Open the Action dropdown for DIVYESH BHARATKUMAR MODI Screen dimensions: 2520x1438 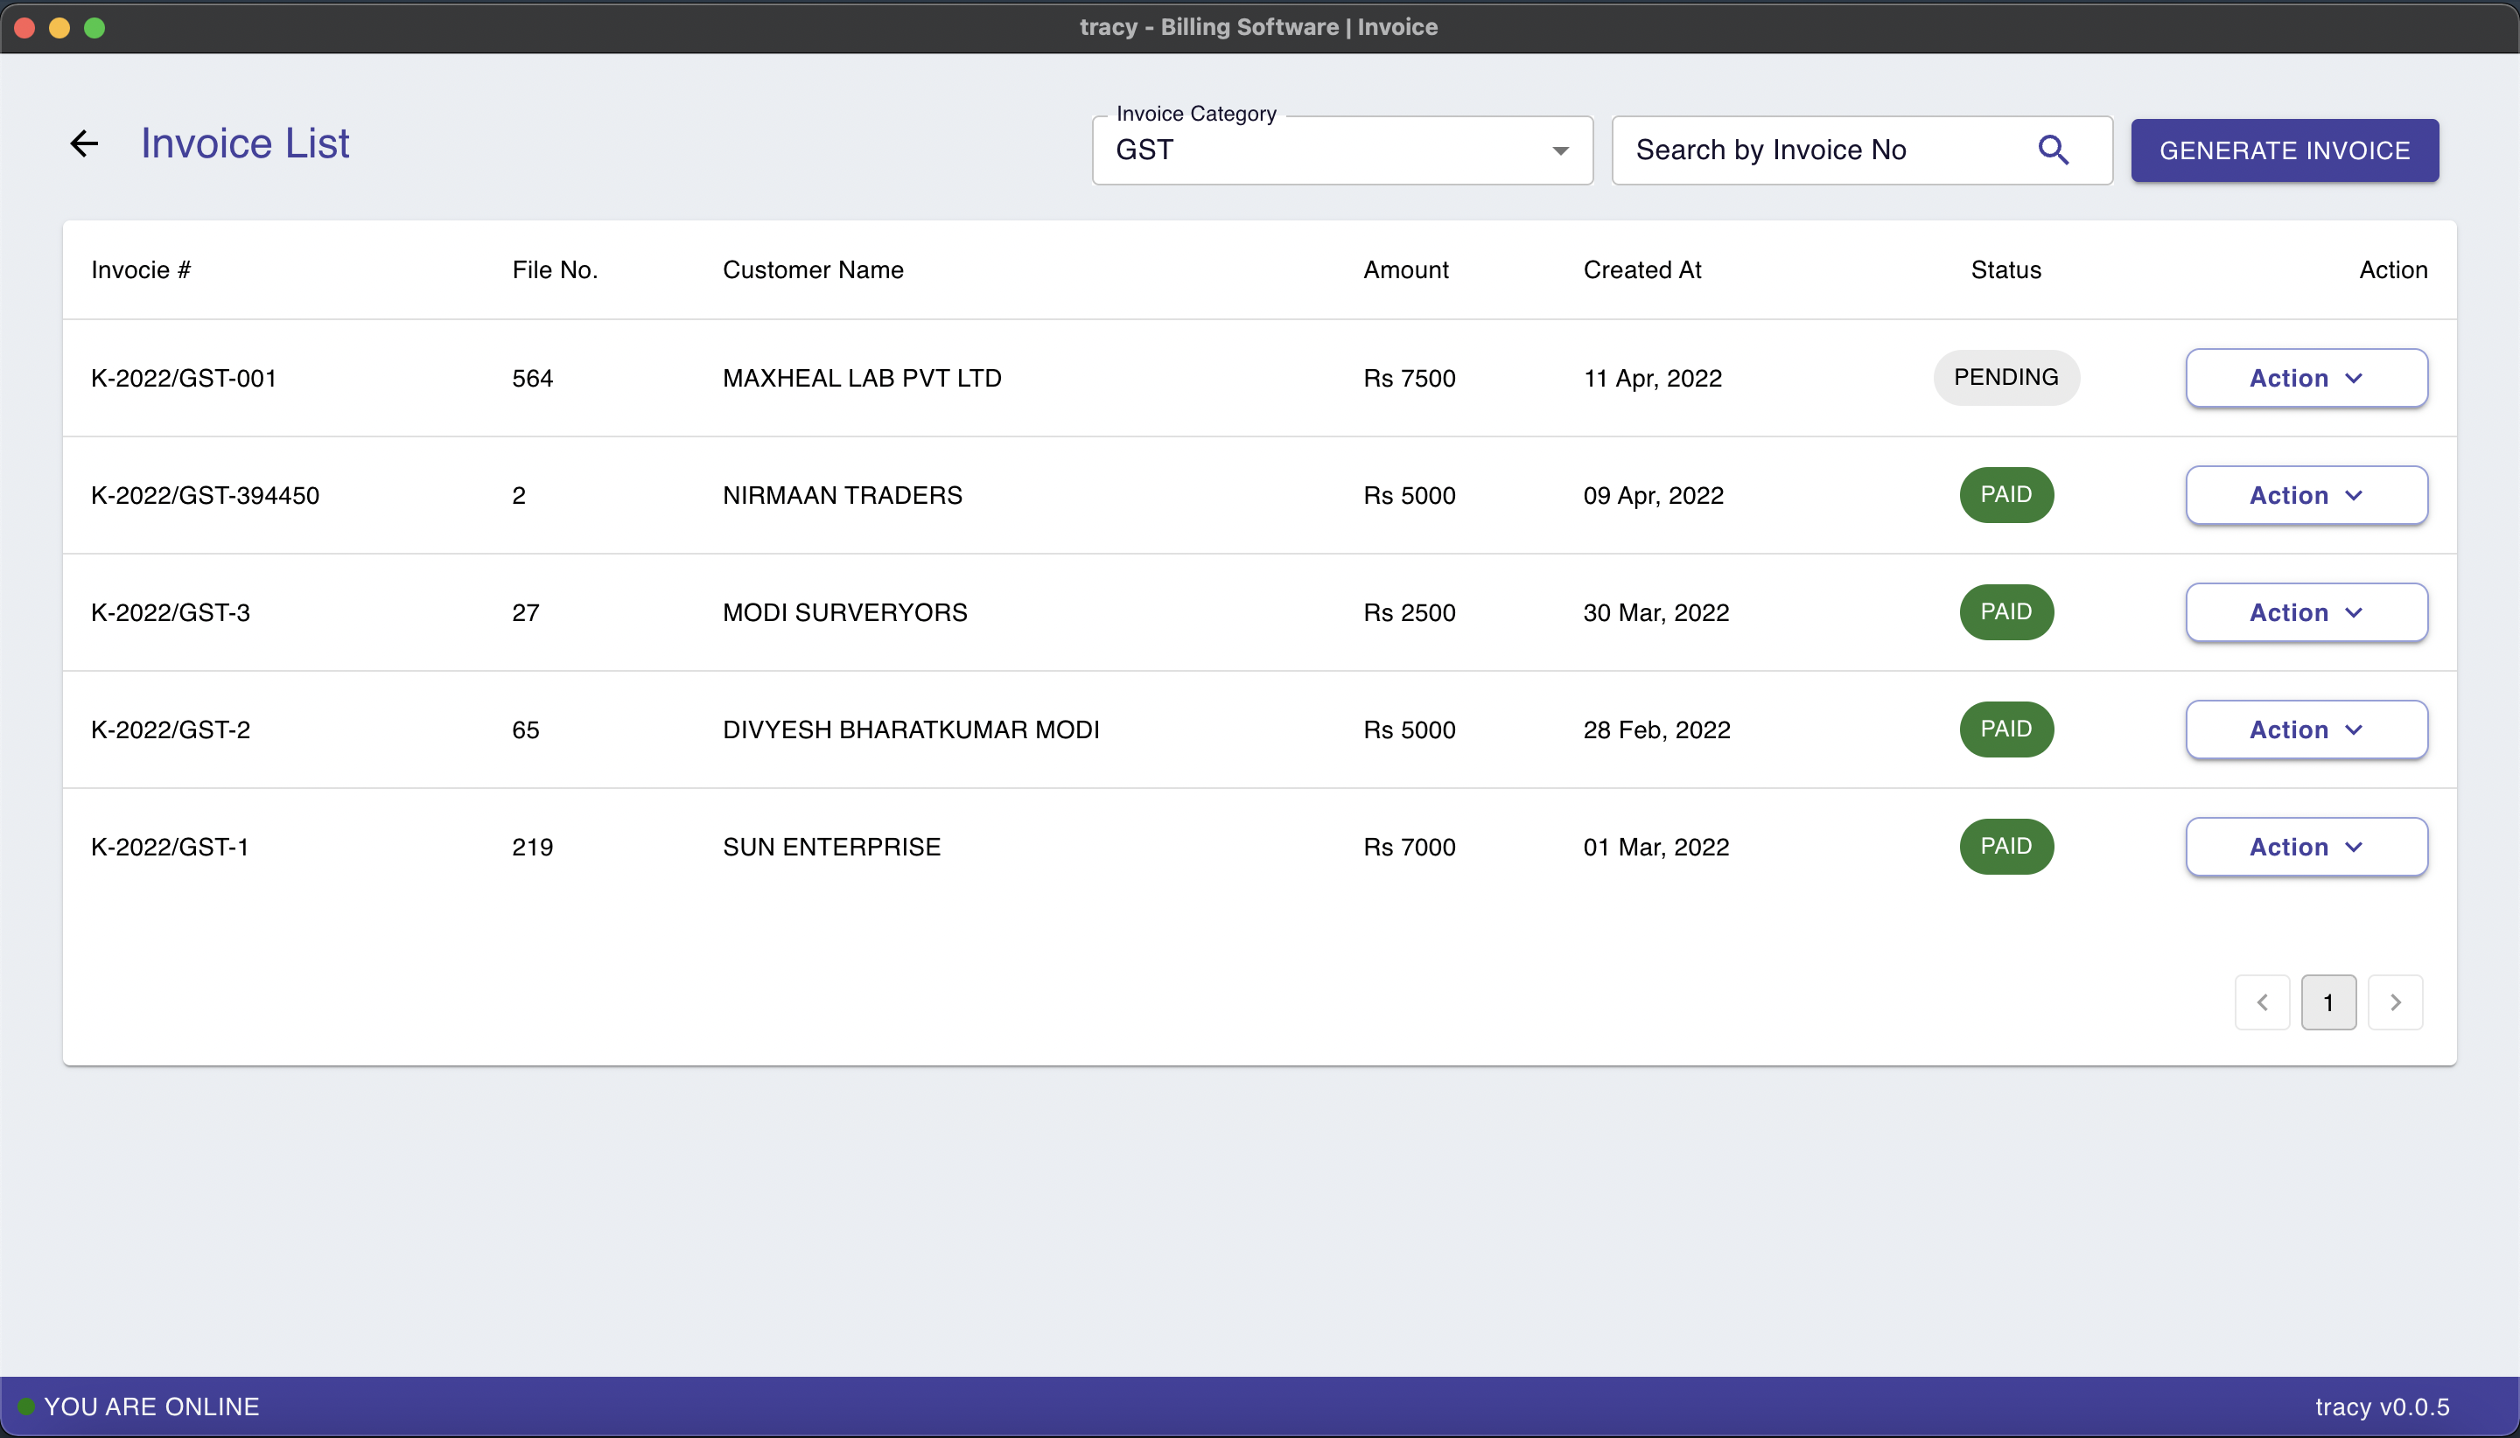coord(2305,729)
